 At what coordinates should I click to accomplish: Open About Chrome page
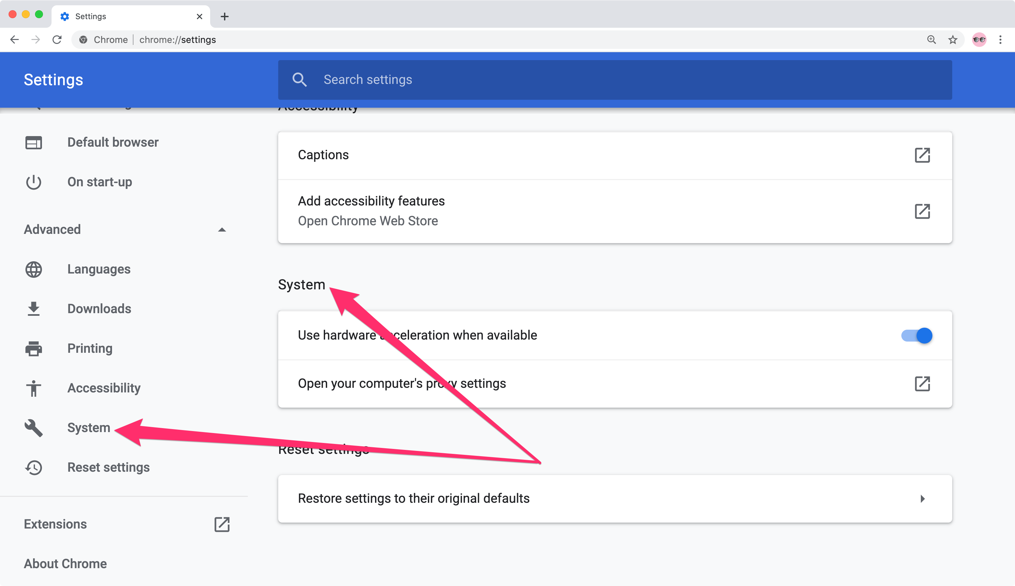(x=65, y=564)
